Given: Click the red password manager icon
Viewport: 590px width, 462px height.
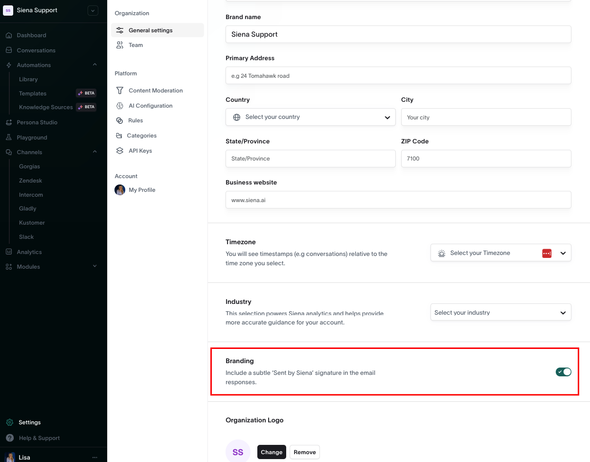Looking at the screenshot, I should pos(547,253).
